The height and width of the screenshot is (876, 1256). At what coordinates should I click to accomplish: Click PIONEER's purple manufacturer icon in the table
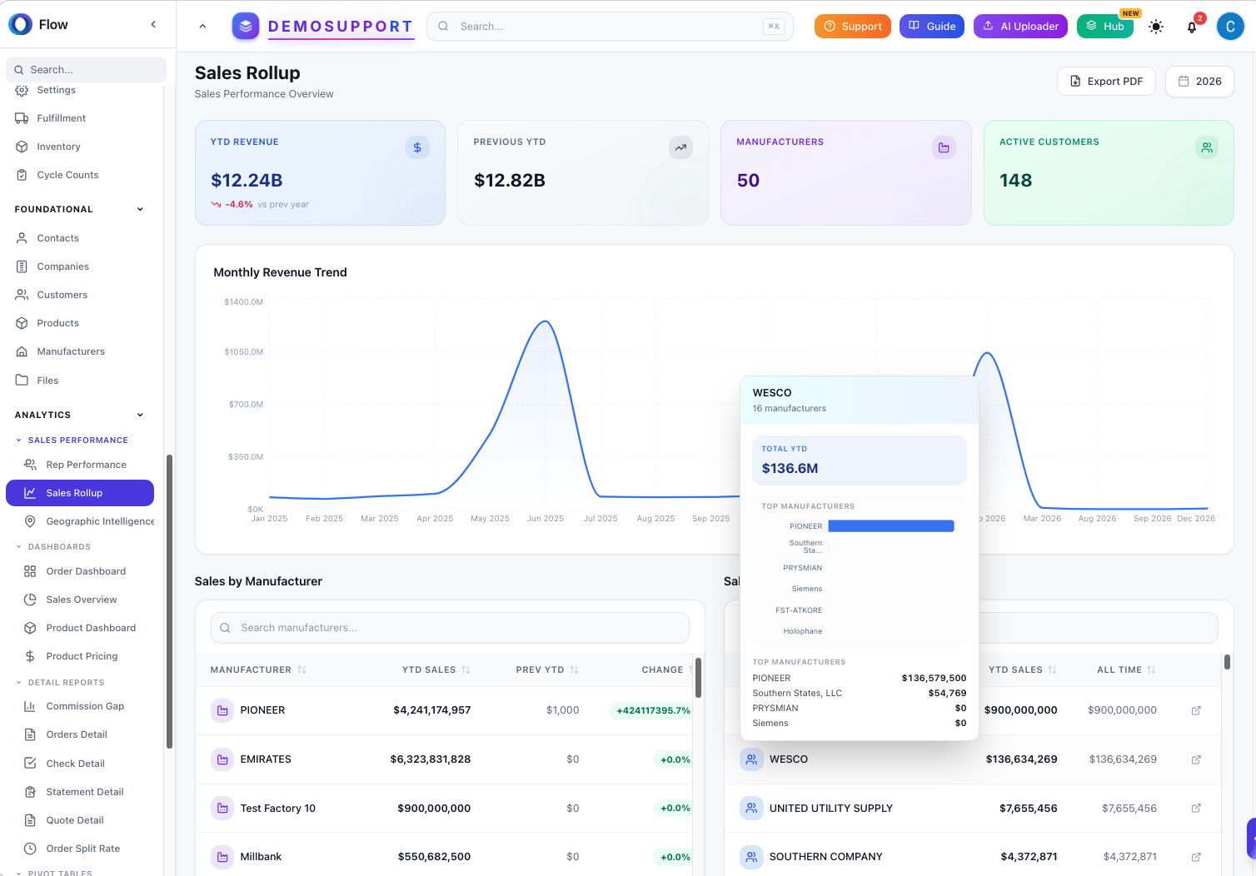tap(222, 710)
